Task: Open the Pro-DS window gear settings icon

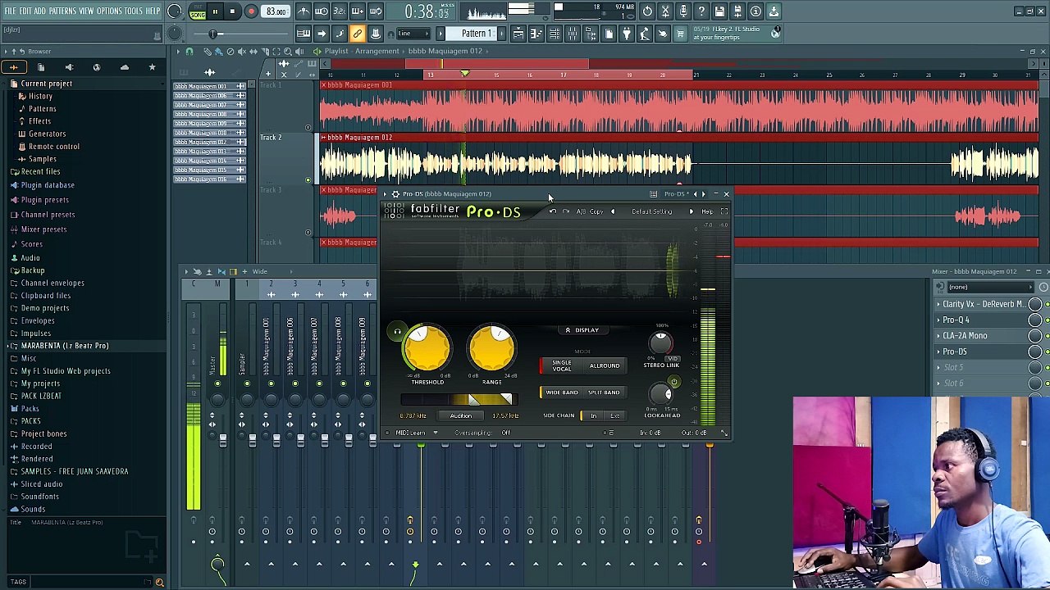Action: [x=395, y=194]
